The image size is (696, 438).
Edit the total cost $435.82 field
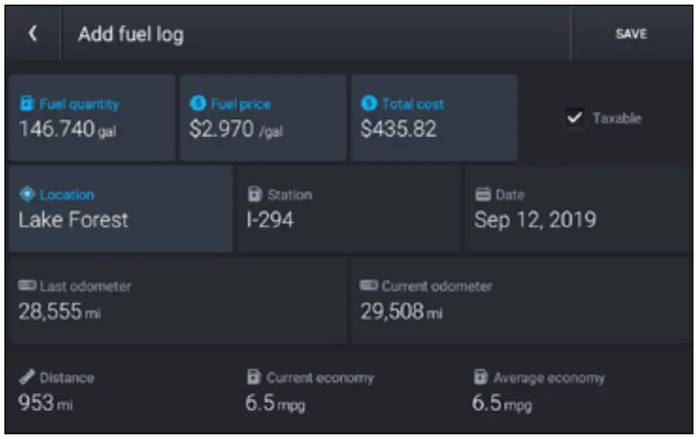tap(434, 118)
